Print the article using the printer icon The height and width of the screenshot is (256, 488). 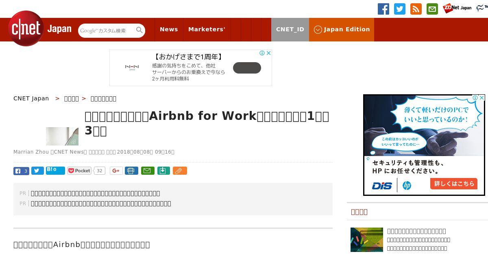coord(131,171)
